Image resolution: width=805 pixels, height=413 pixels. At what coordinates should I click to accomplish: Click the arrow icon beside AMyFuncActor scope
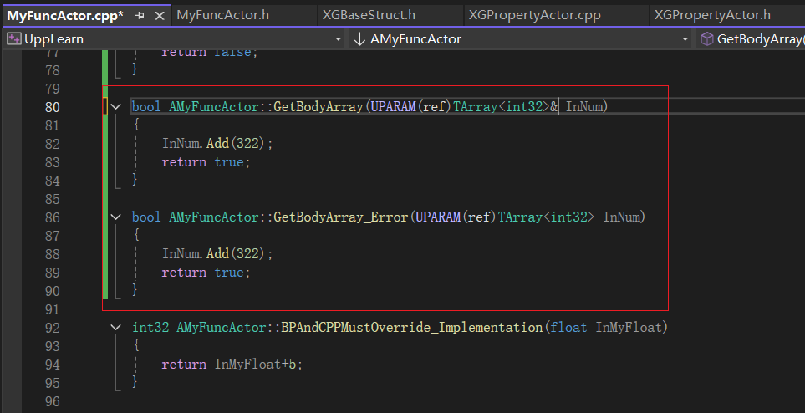click(359, 39)
